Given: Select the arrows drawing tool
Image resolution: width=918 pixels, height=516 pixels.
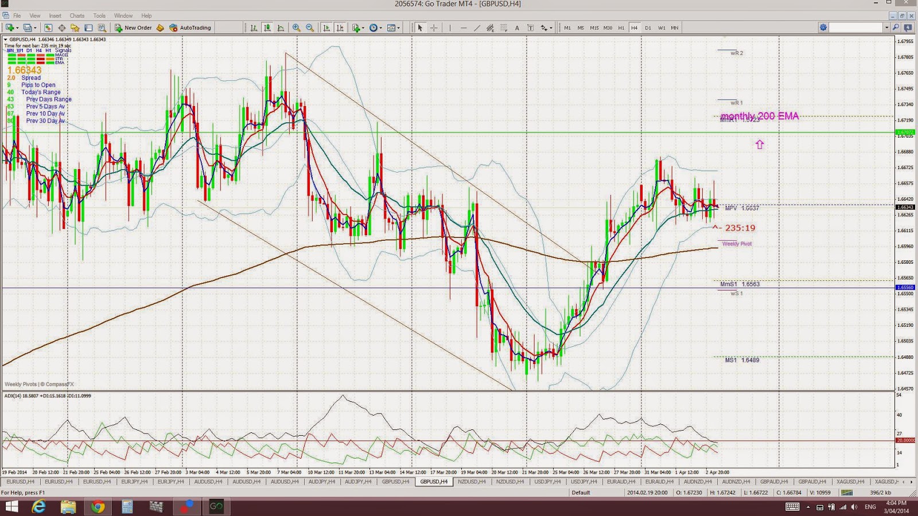Looking at the screenshot, I should 543,28.
